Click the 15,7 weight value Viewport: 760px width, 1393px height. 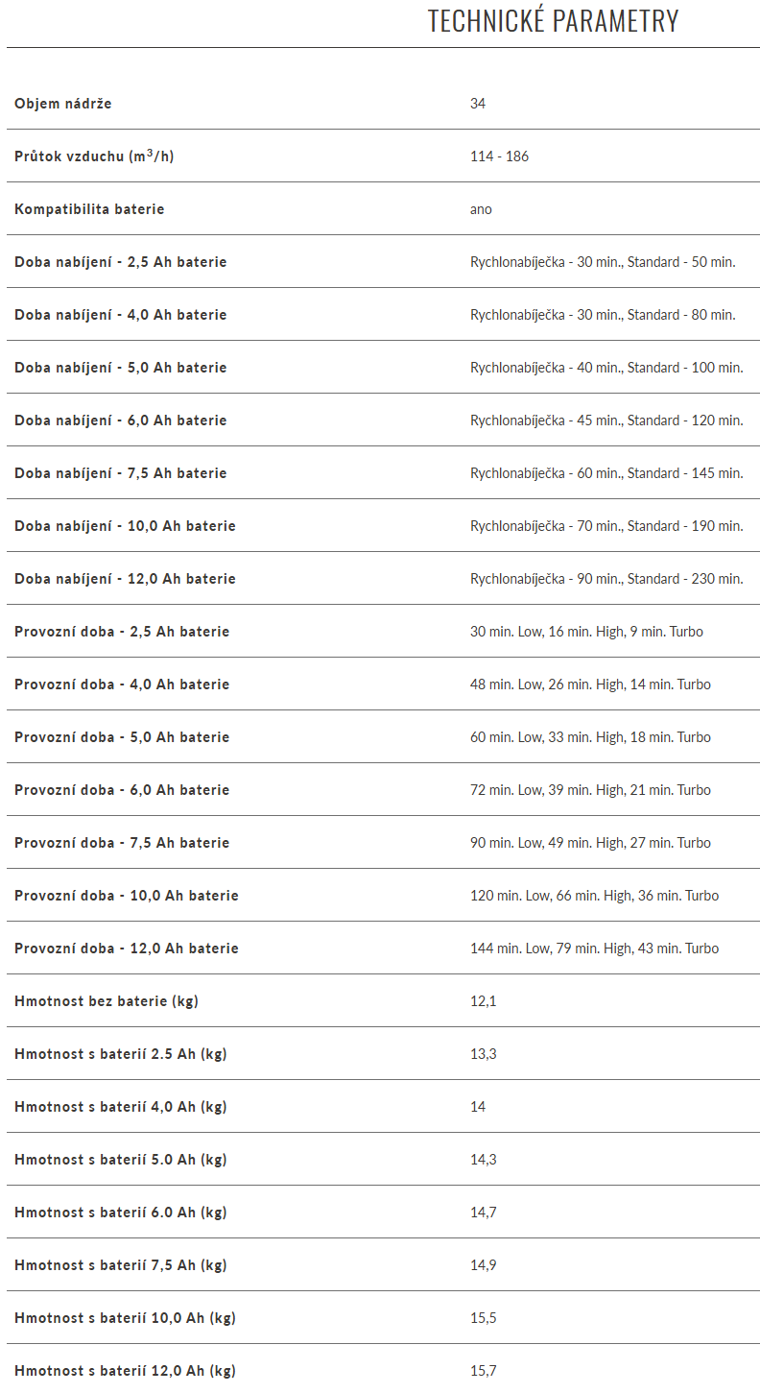484,1371
